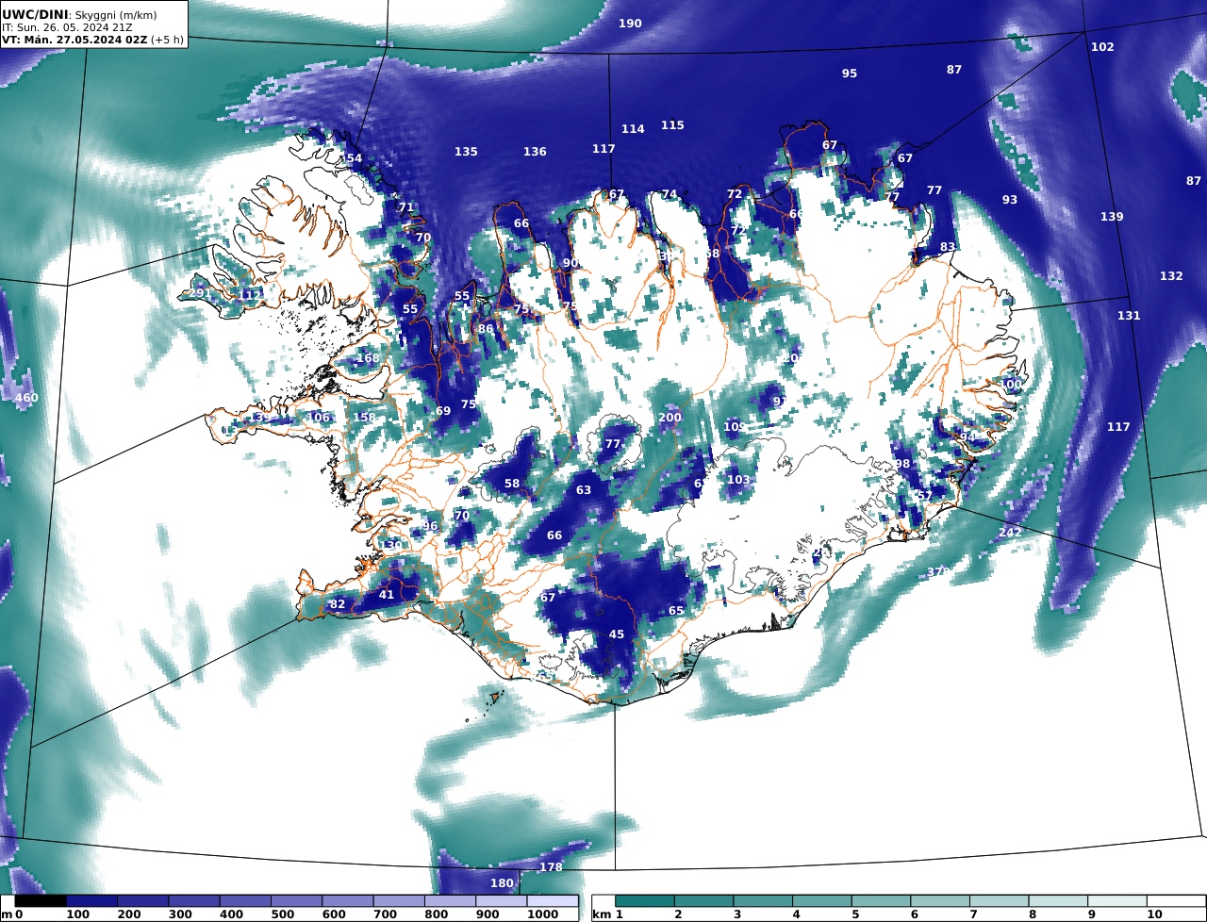Click the map value 114
This screenshot has height=922, width=1207.
(633, 129)
